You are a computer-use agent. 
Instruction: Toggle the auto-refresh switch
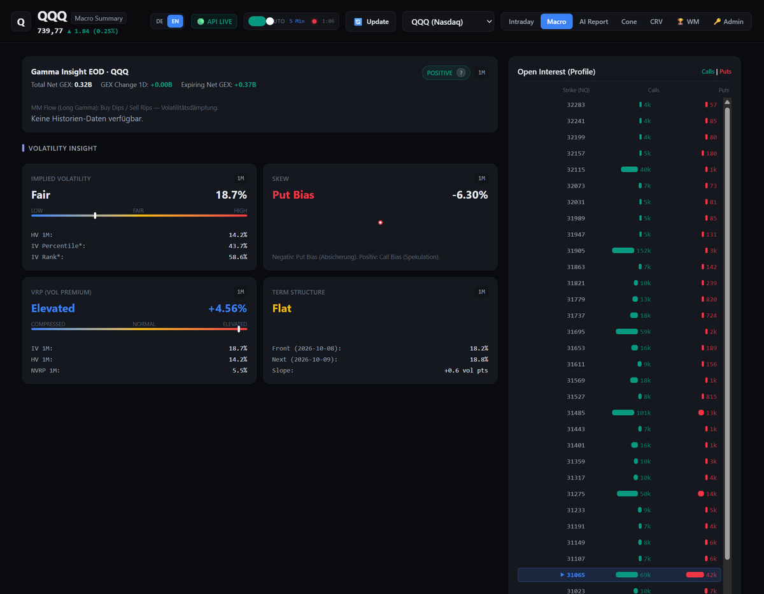260,21
